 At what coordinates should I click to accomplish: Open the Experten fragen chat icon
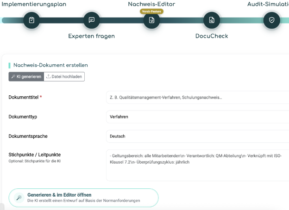[x=92, y=20]
